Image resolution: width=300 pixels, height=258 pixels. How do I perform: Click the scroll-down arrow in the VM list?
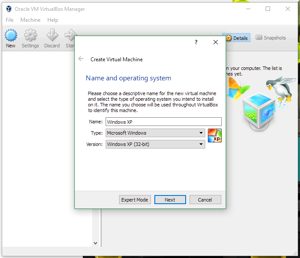(x=96, y=243)
